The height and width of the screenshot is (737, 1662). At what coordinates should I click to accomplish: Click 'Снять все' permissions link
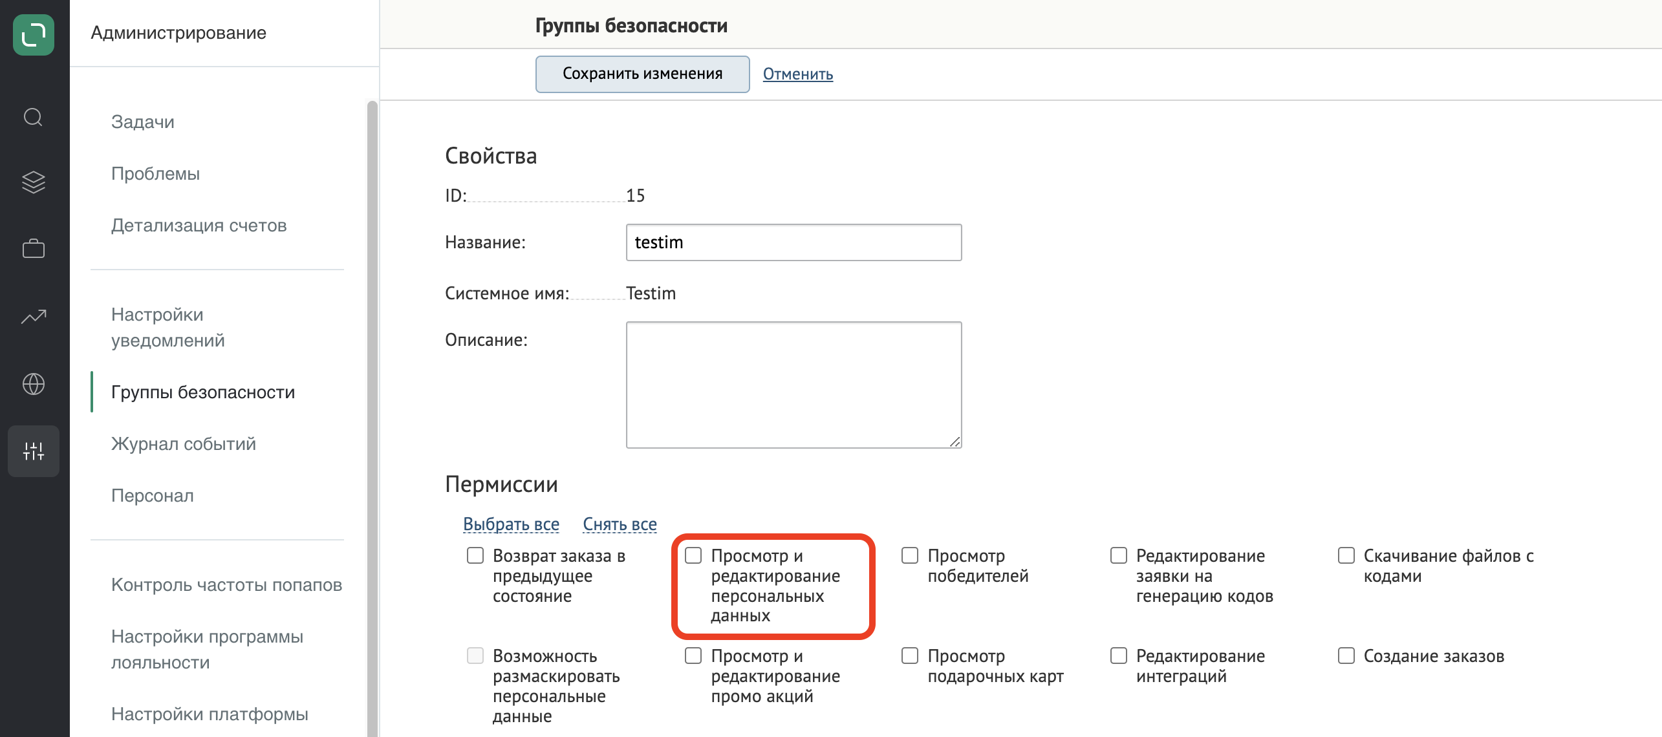(x=620, y=524)
